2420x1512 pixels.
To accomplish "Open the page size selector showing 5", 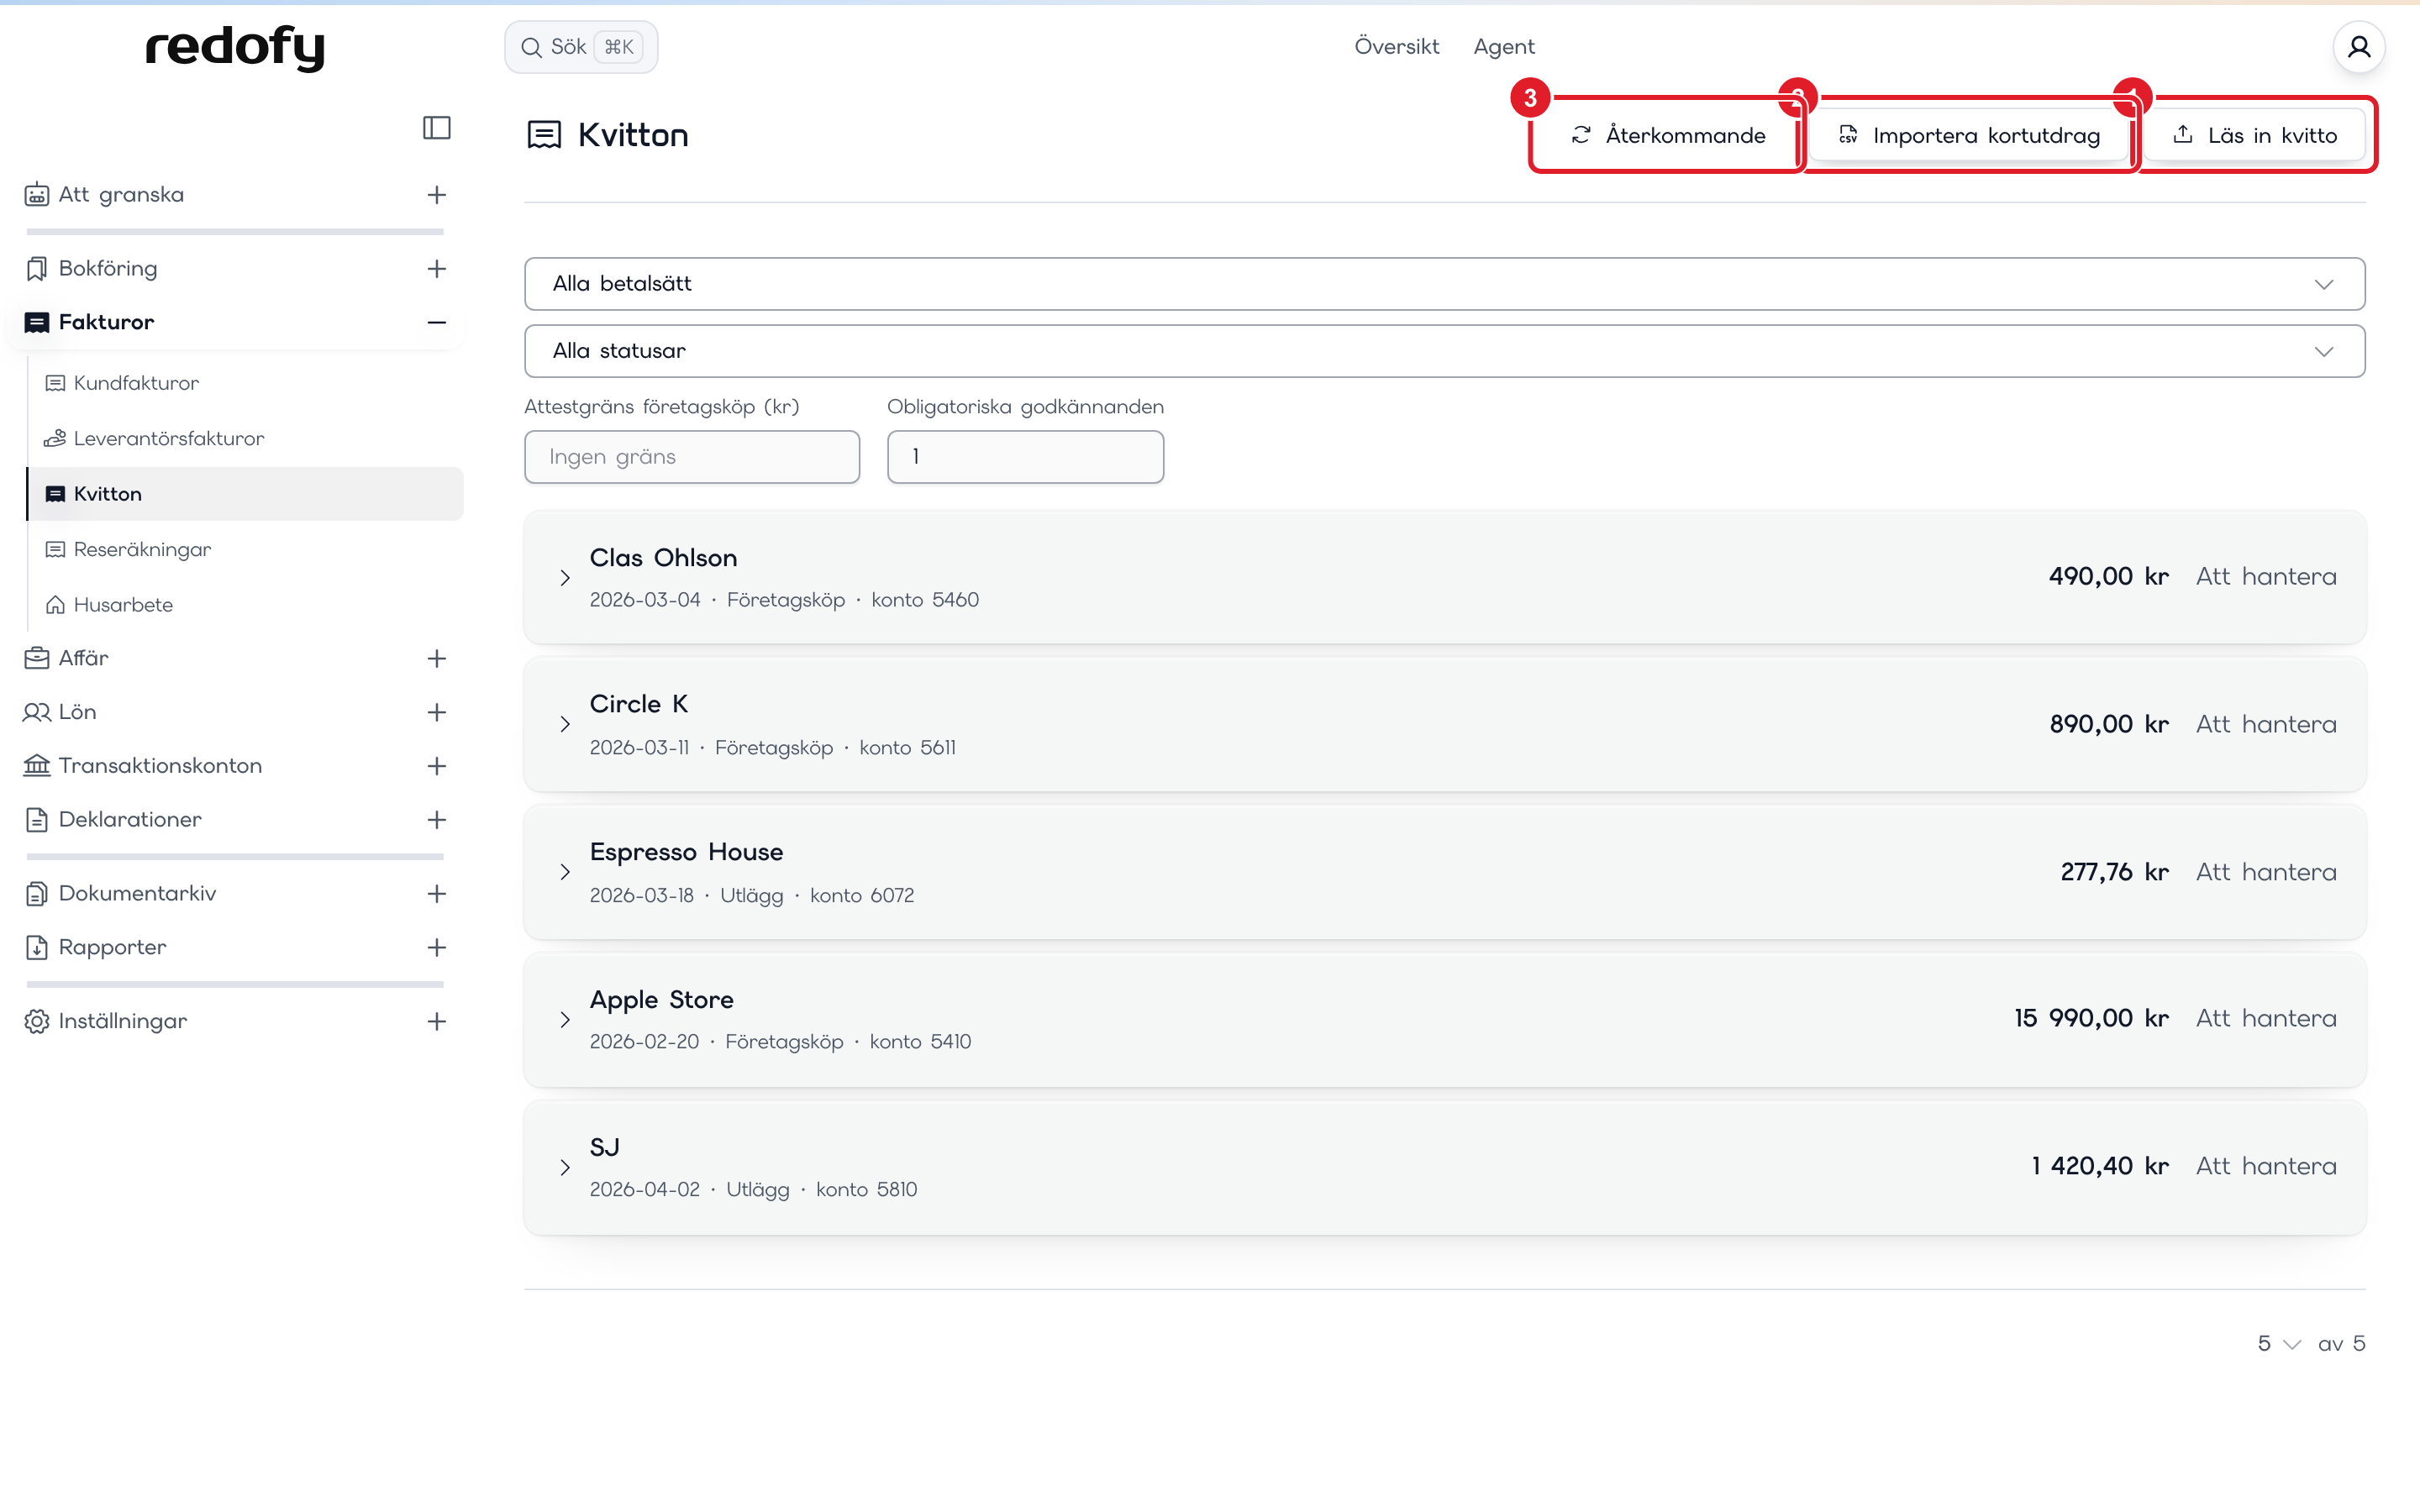I will coord(2278,1344).
